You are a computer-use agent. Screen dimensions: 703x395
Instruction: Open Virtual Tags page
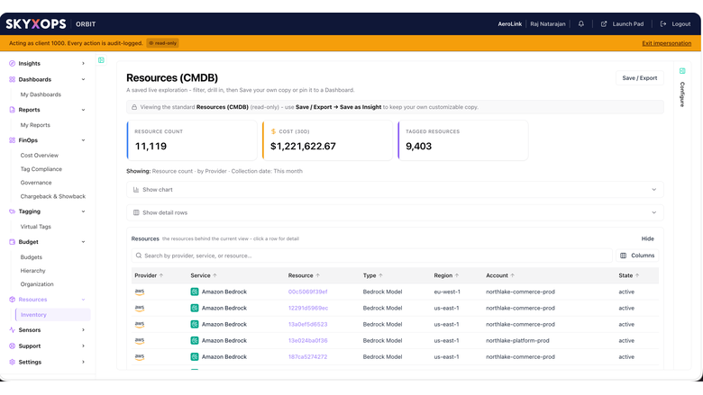[36, 227]
